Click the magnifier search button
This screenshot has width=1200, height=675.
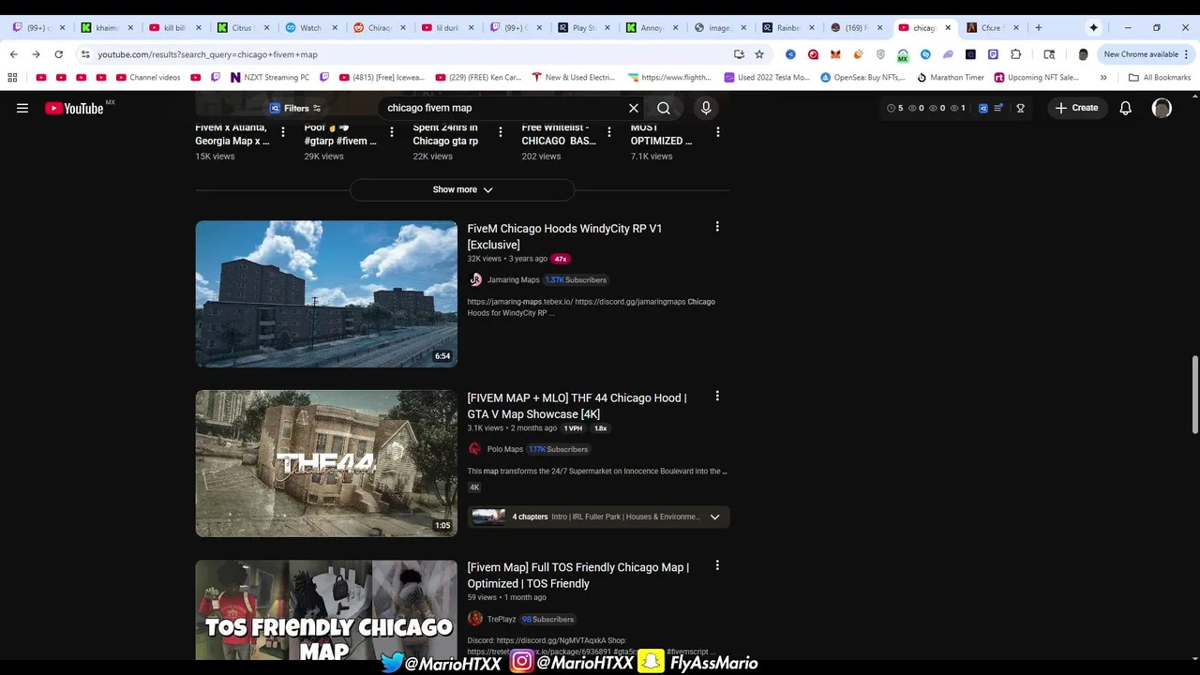coord(664,108)
